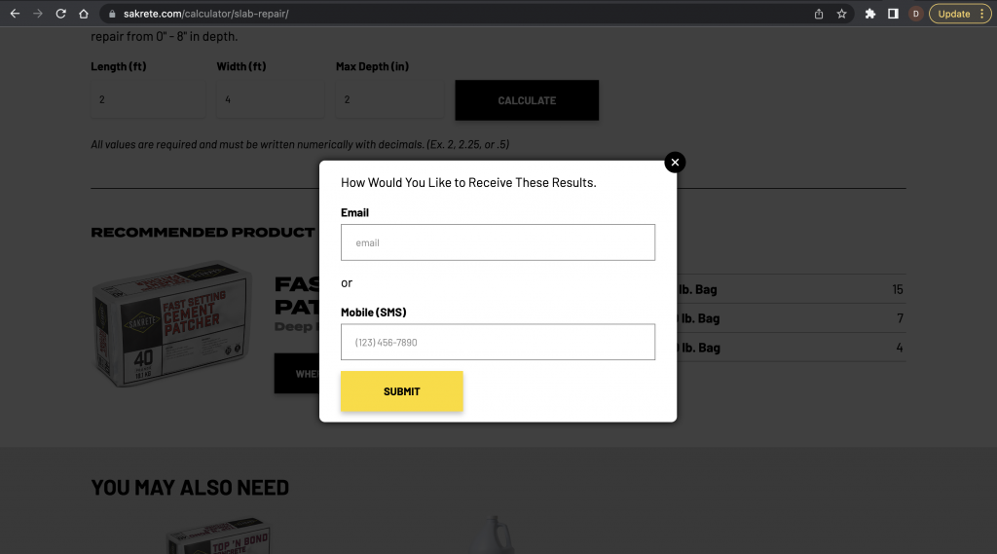Click the CALCULATE button
This screenshot has width=997, height=554.
[x=527, y=100]
